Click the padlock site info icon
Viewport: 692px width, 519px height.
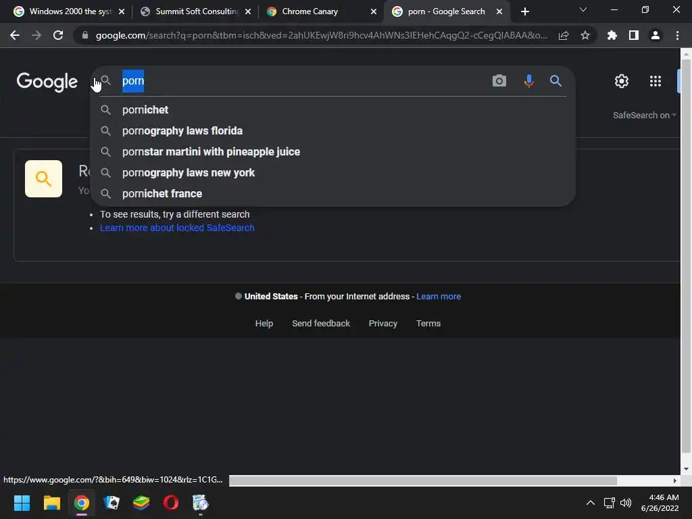85,35
